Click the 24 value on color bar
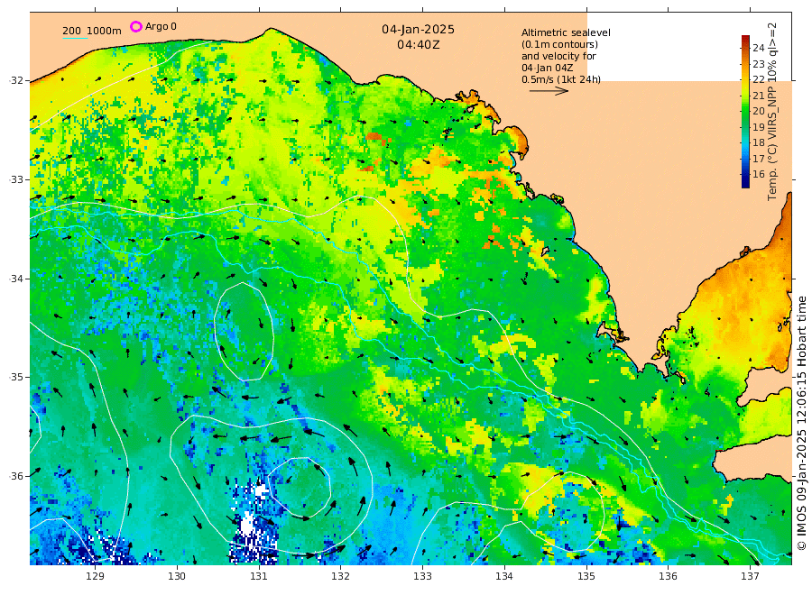The image size is (812, 595). (x=759, y=48)
